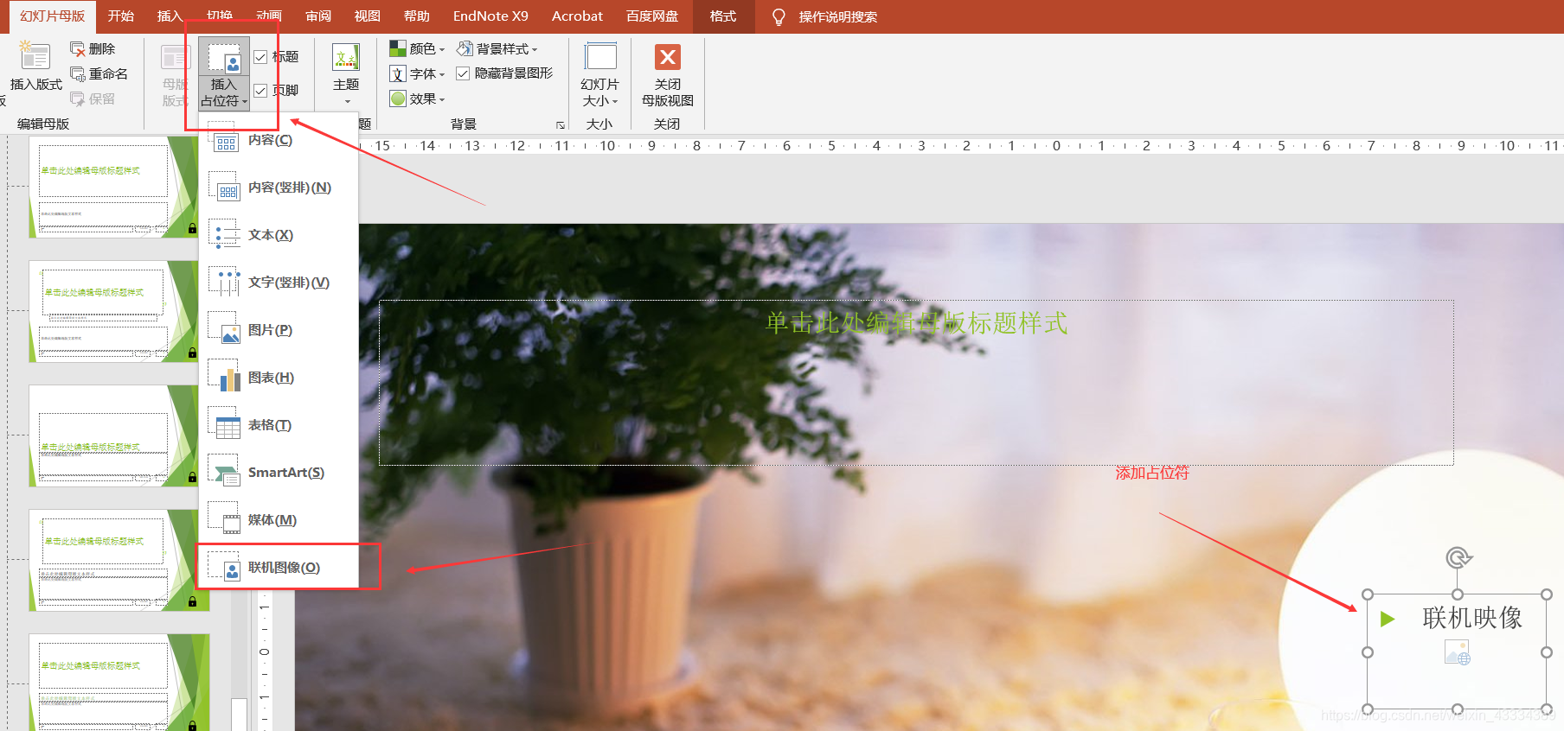The image size is (1564, 731).
Task: Toggle the Title (标题) checkbox
Action: [260, 57]
